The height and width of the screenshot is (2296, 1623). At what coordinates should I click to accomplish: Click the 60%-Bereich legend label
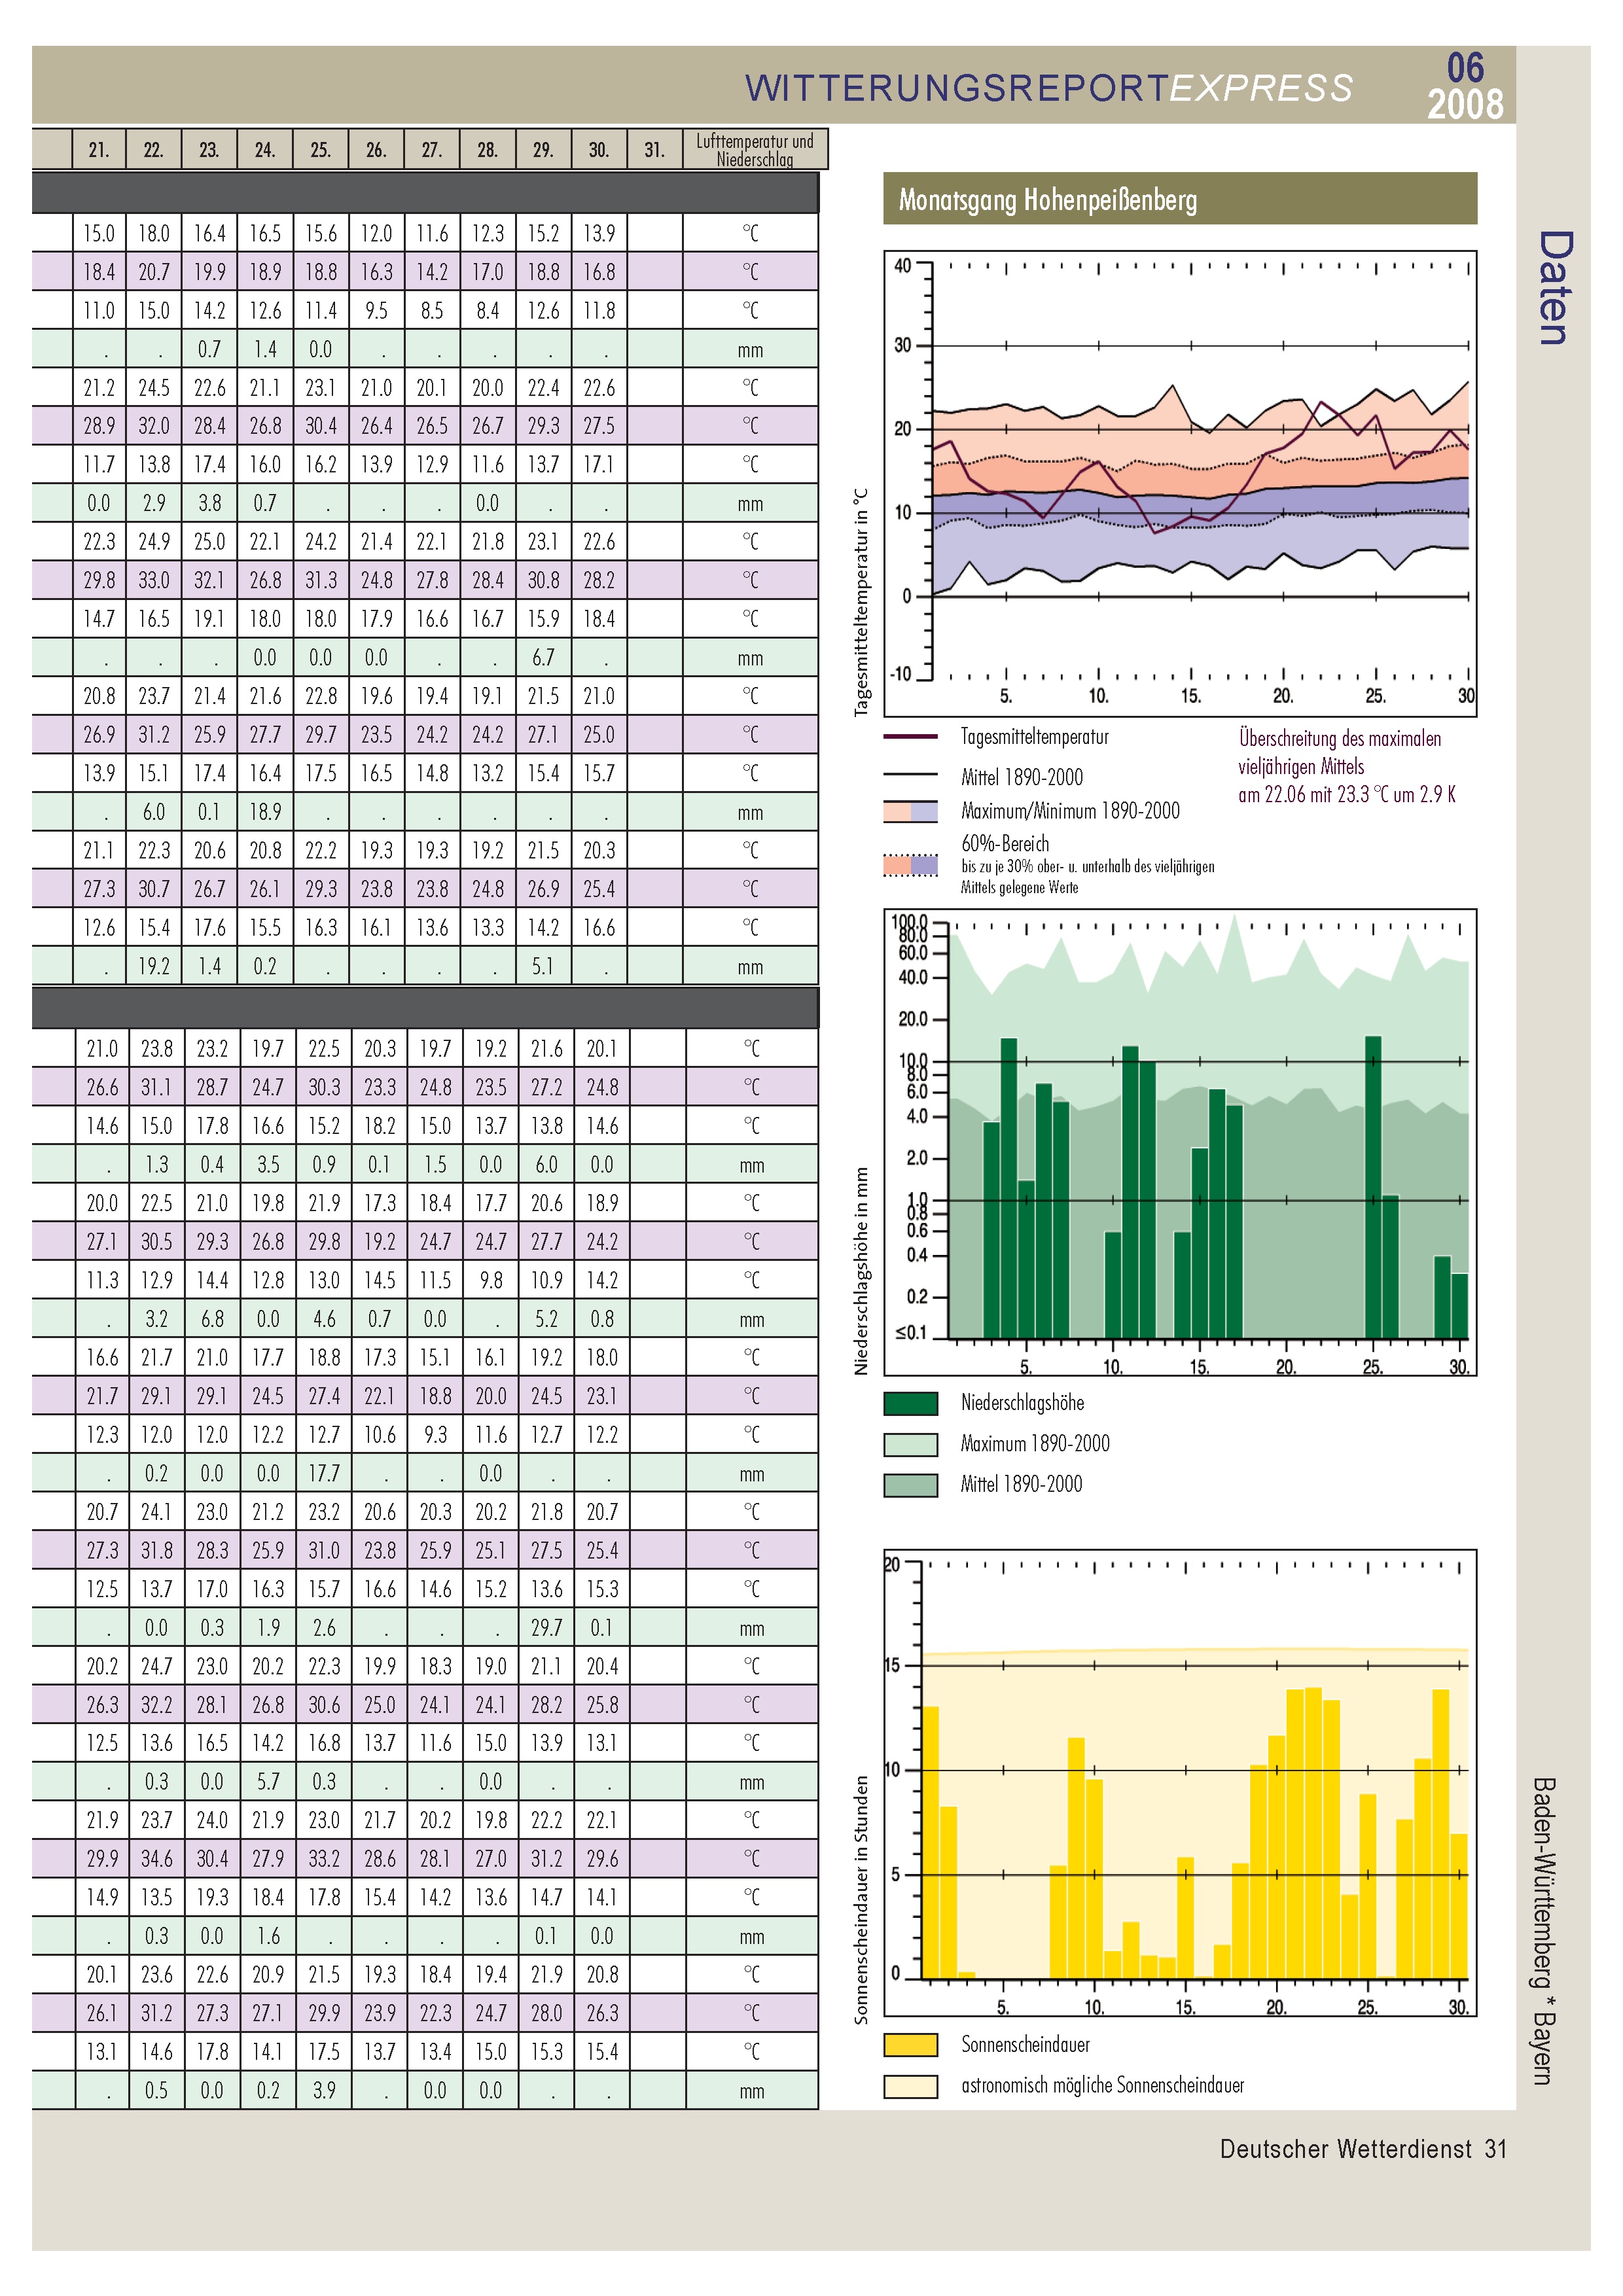pyautogui.click(x=1005, y=844)
